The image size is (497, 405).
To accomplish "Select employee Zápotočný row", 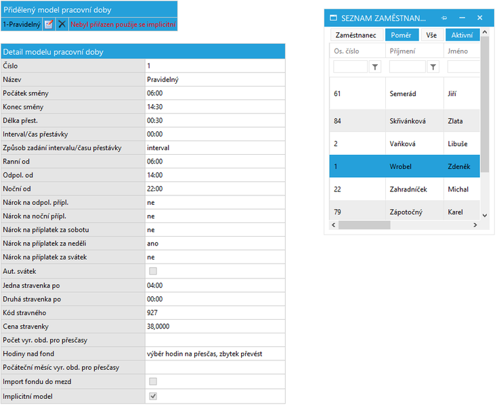I will click(x=405, y=212).
